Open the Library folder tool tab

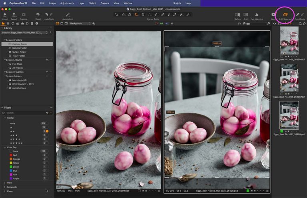[3, 24]
